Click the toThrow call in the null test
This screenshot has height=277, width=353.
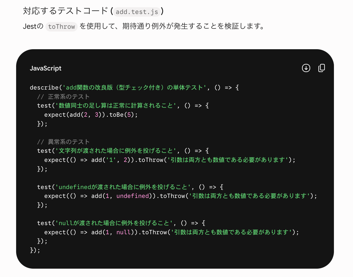[154, 232]
